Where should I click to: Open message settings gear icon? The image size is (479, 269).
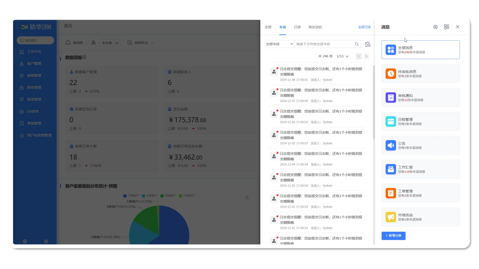(435, 27)
